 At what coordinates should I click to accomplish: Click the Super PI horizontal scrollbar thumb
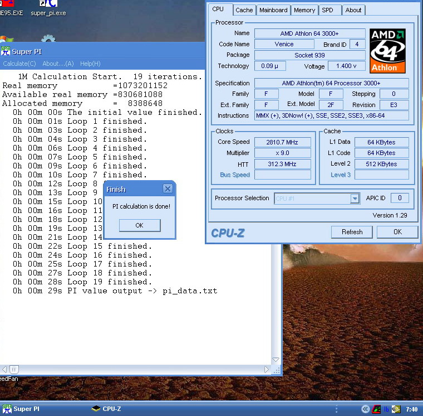[x=14, y=369]
